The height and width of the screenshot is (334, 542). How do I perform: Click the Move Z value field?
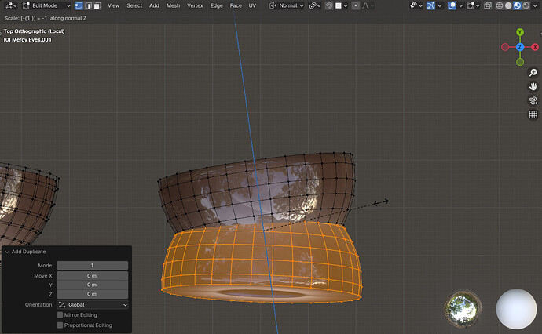click(x=92, y=294)
